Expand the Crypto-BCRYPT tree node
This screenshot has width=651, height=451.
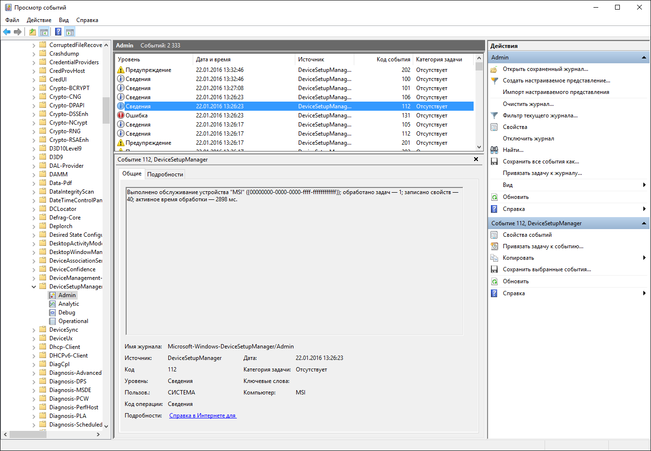pos(34,88)
